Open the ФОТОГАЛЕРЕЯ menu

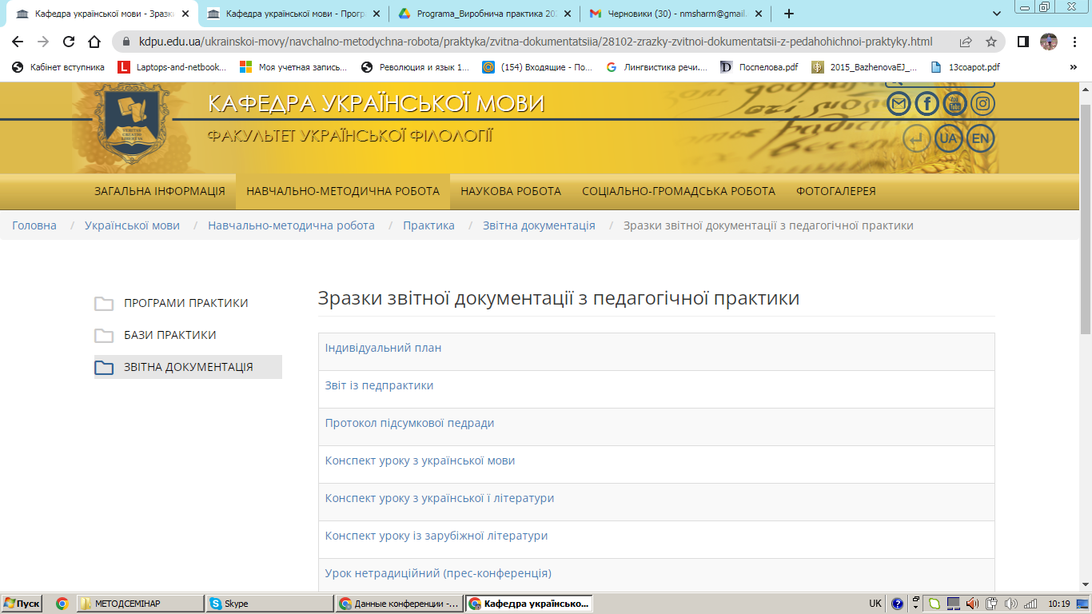(836, 191)
